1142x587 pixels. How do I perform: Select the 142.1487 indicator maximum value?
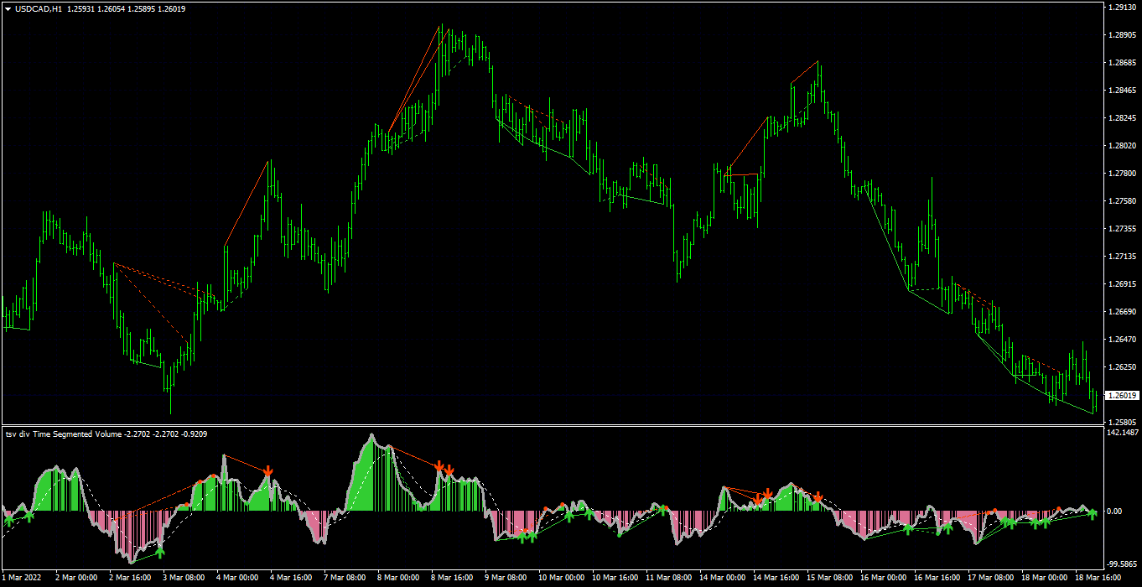click(1122, 433)
